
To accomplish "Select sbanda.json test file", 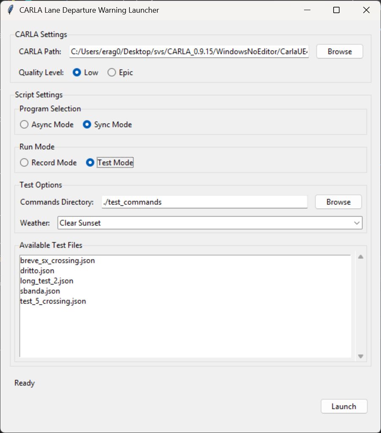I will [x=40, y=291].
